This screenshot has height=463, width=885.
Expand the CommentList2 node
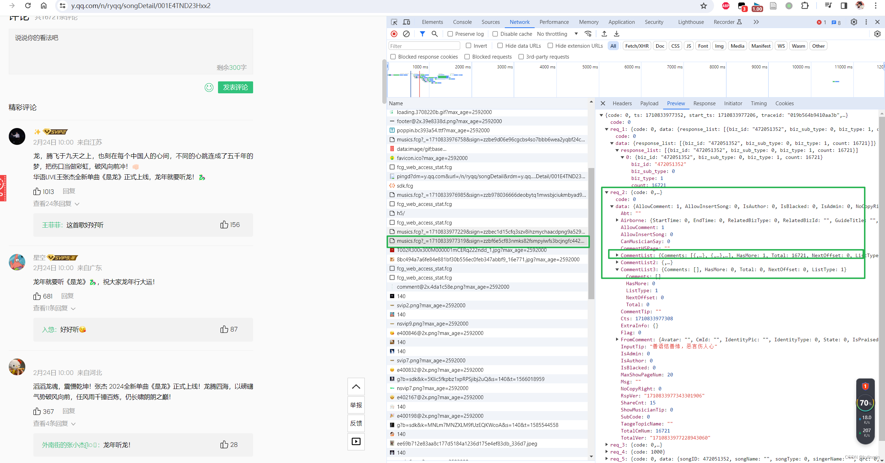pos(617,262)
